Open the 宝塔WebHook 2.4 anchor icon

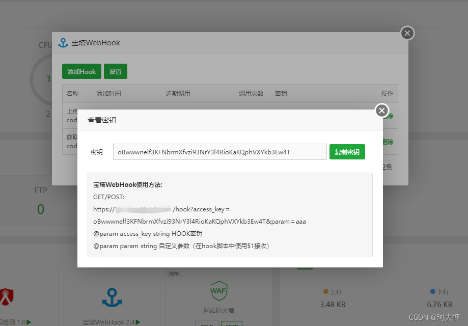(x=112, y=297)
